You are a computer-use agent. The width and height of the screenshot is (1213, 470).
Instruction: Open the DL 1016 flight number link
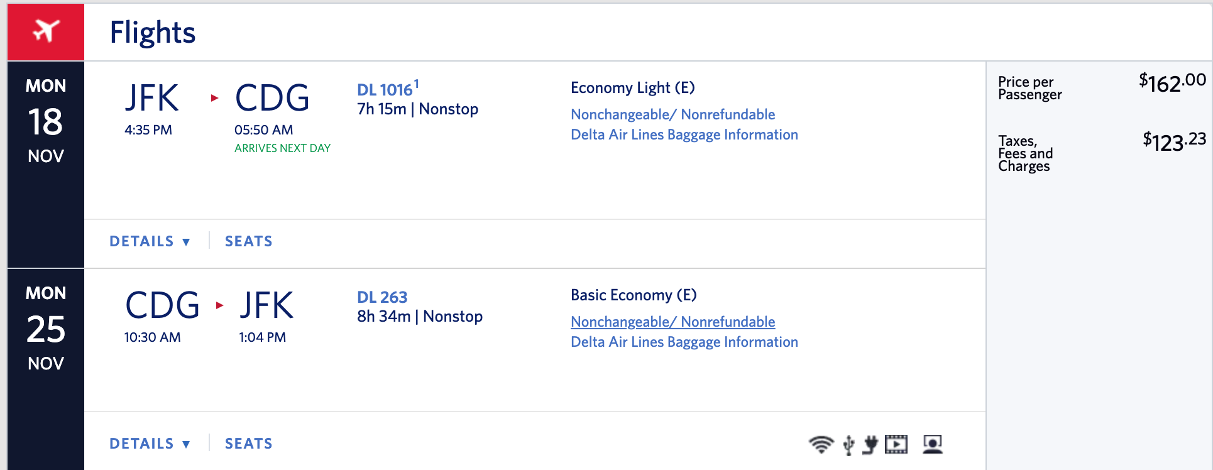coord(384,90)
